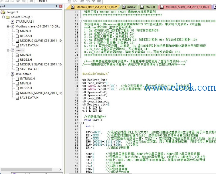Image resolution: width=216 pixels, height=174 pixels.
Task: Select REG52.H under Modbus_slave_c51_2011_10_09.c
Action: (26, 36)
